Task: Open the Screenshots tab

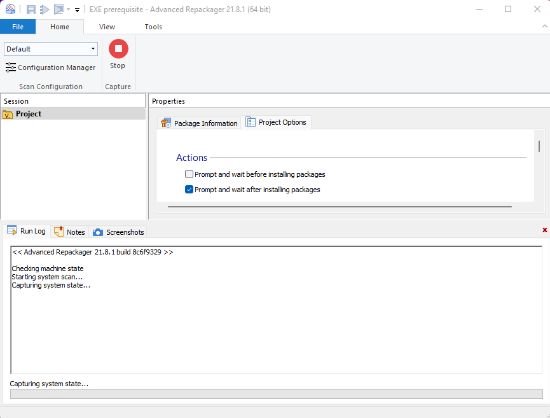Action: (118, 232)
